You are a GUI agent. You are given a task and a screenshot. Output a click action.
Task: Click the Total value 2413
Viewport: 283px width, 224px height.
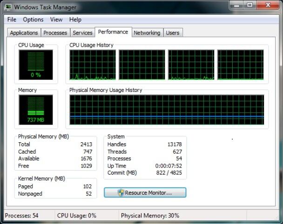[86, 144]
